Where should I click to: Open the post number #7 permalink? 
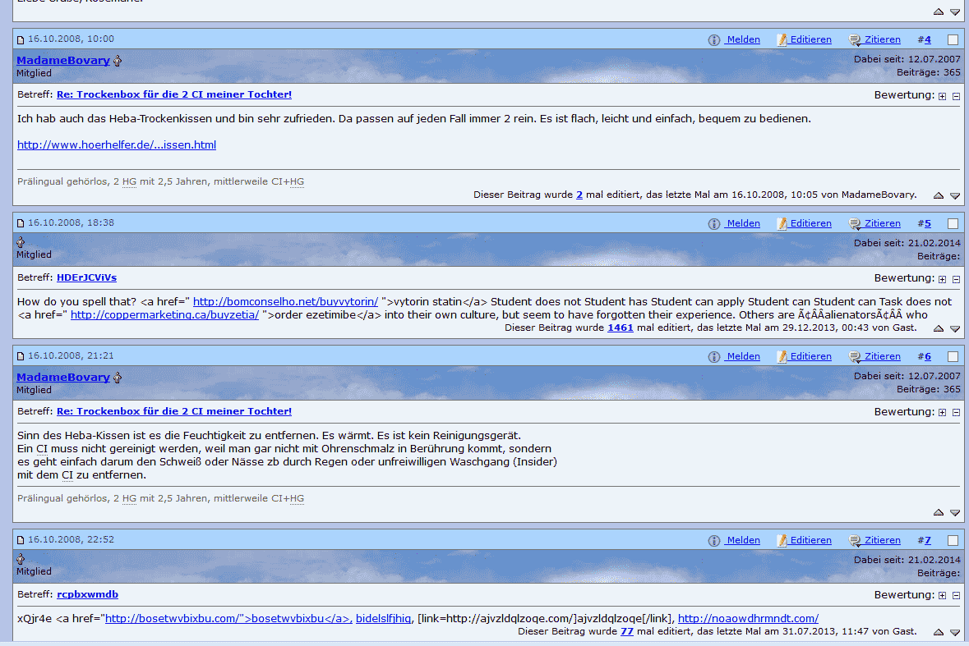coord(927,540)
